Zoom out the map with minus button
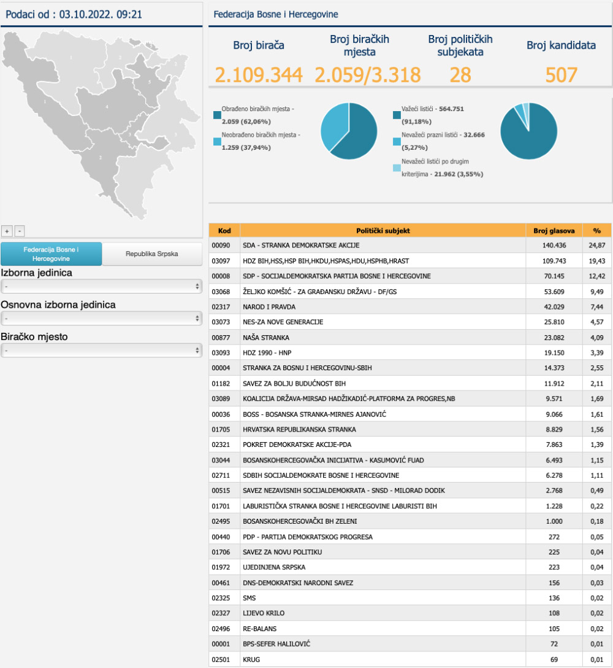 point(19,231)
